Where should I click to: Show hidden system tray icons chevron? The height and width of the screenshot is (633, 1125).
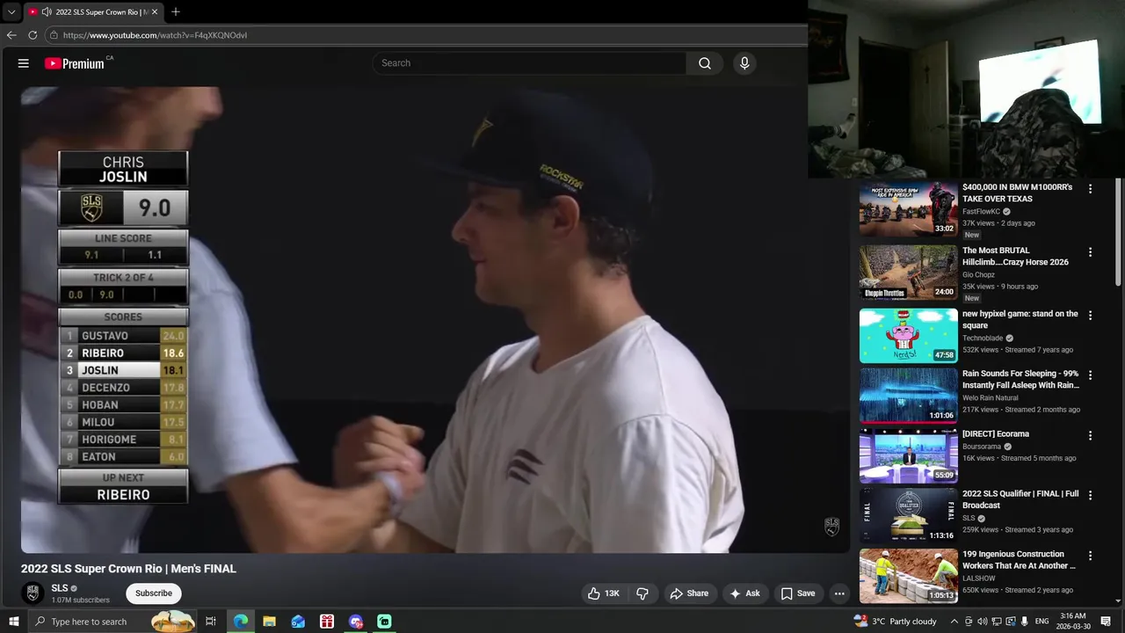click(954, 622)
